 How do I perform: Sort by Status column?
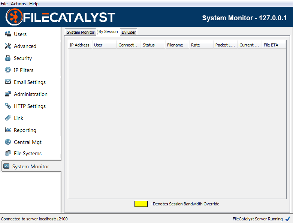[153, 45]
